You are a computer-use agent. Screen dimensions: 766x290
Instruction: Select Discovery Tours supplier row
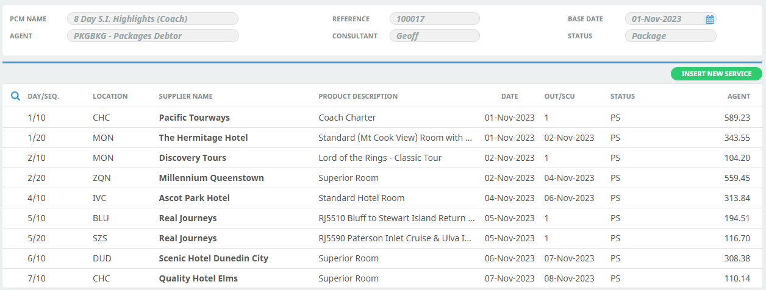point(383,158)
